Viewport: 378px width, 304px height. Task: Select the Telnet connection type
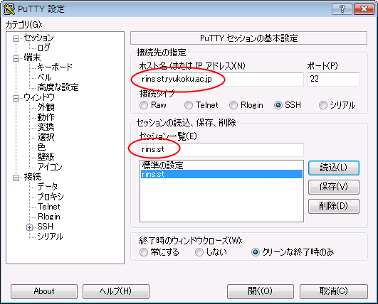[189, 105]
